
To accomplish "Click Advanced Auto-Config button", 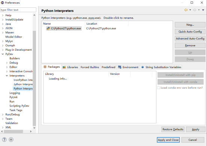I will pos(190,38).
